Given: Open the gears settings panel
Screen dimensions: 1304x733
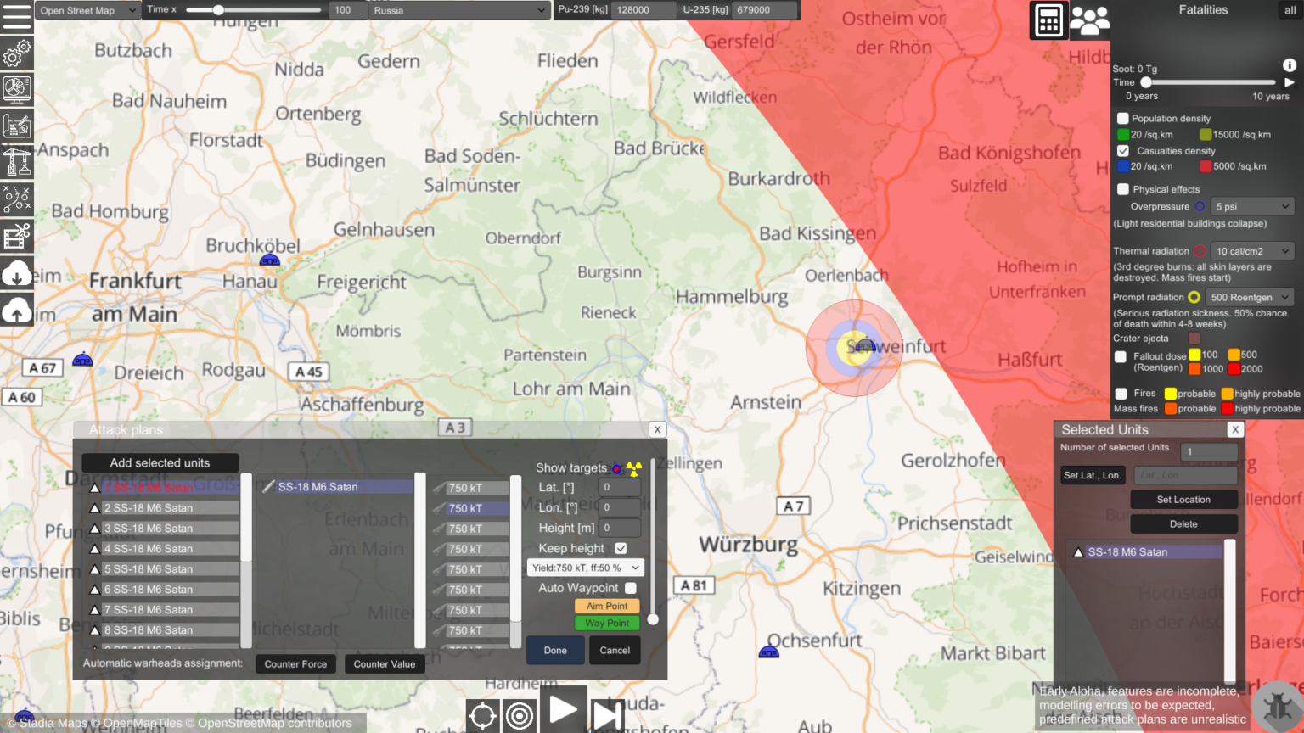Looking at the screenshot, I should click(16, 54).
